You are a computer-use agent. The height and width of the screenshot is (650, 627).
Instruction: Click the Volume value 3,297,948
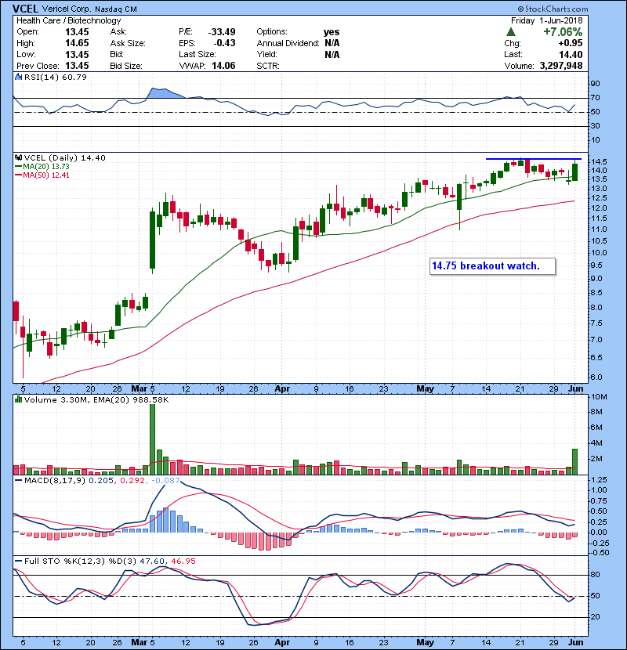561,66
